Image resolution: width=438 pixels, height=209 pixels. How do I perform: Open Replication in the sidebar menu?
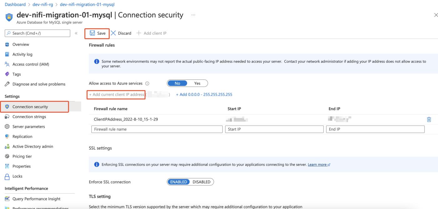(22, 136)
